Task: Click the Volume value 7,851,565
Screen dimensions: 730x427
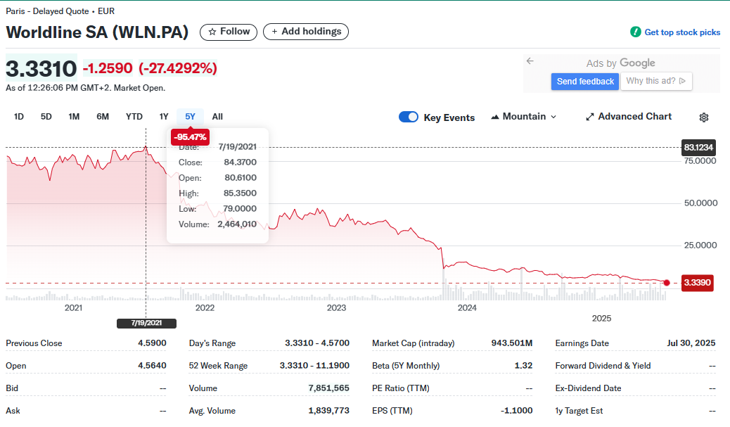Action: tap(328, 388)
